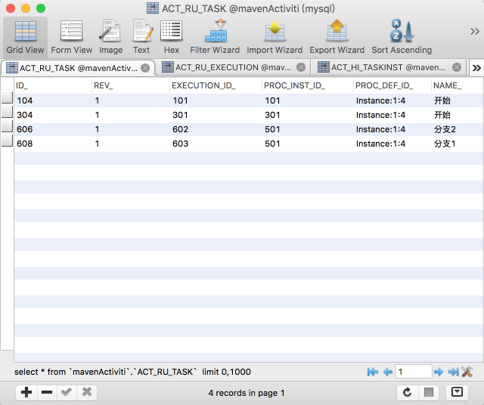Open the Hex viewer pane
This screenshot has width=484, height=405.
(172, 37)
